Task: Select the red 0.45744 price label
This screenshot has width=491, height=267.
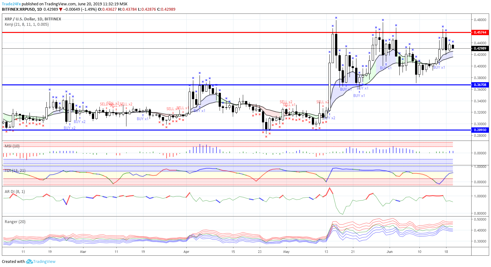Action: pos(480,32)
